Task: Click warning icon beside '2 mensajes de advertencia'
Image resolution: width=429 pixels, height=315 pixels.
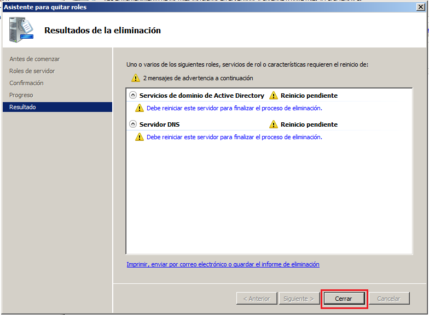Action: point(136,78)
